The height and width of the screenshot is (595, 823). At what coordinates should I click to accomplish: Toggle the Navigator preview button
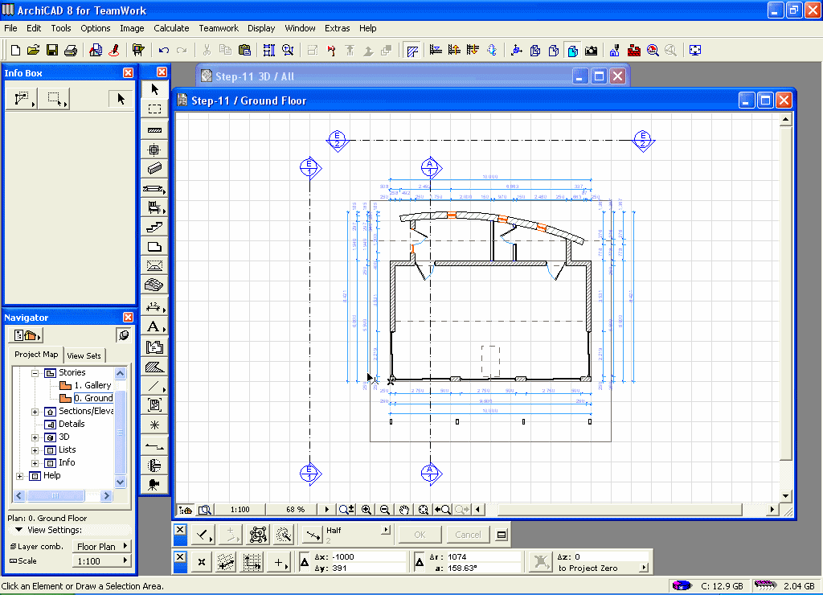[124, 334]
